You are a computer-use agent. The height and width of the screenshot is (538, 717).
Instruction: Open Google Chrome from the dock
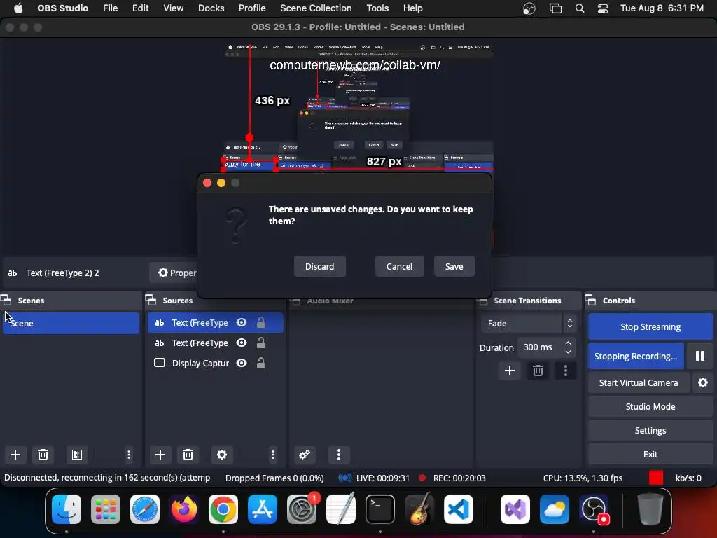coord(223,509)
